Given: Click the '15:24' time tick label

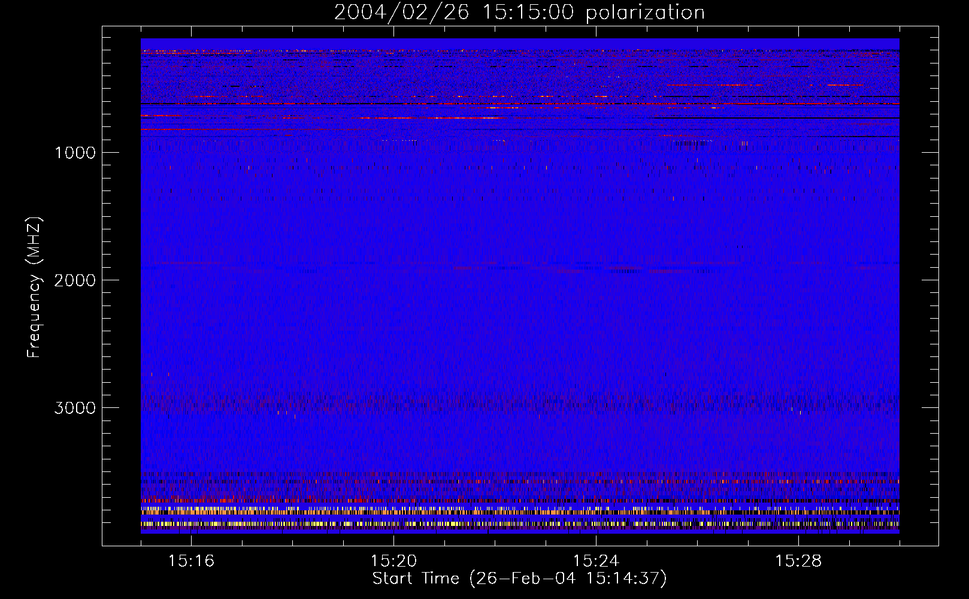Looking at the screenshot, I should (596, 561).
